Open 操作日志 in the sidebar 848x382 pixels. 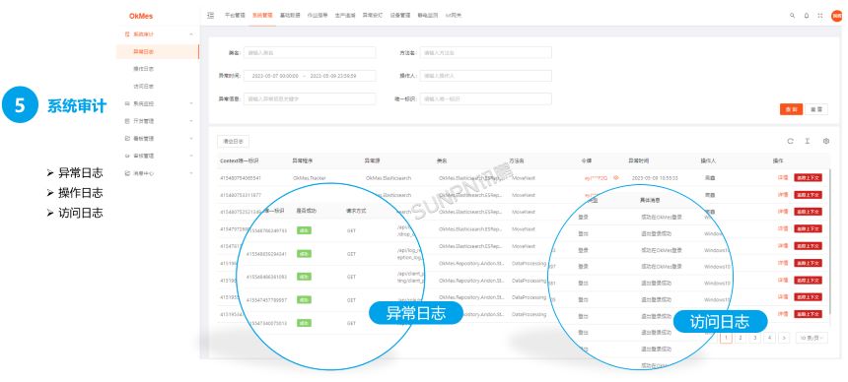tap(143, 69)
